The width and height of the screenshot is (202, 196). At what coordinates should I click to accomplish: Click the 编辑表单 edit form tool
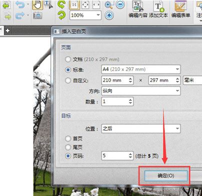[180, 10]
